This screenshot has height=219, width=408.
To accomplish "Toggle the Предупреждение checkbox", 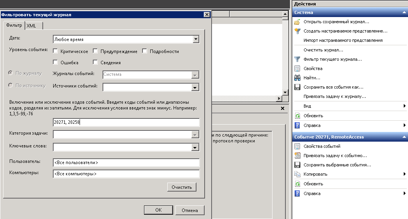I will [x=95, y=51].
